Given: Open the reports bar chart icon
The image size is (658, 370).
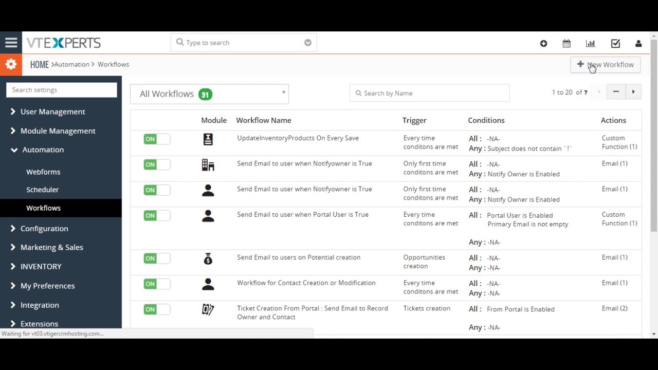Looking at the screenshot, I should (591, 44).
